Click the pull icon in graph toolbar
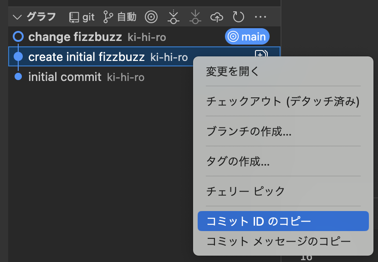This screenshot has width=378, height=262. tap(195, 17)
